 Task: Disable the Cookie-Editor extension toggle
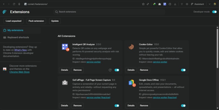(183, 70)
